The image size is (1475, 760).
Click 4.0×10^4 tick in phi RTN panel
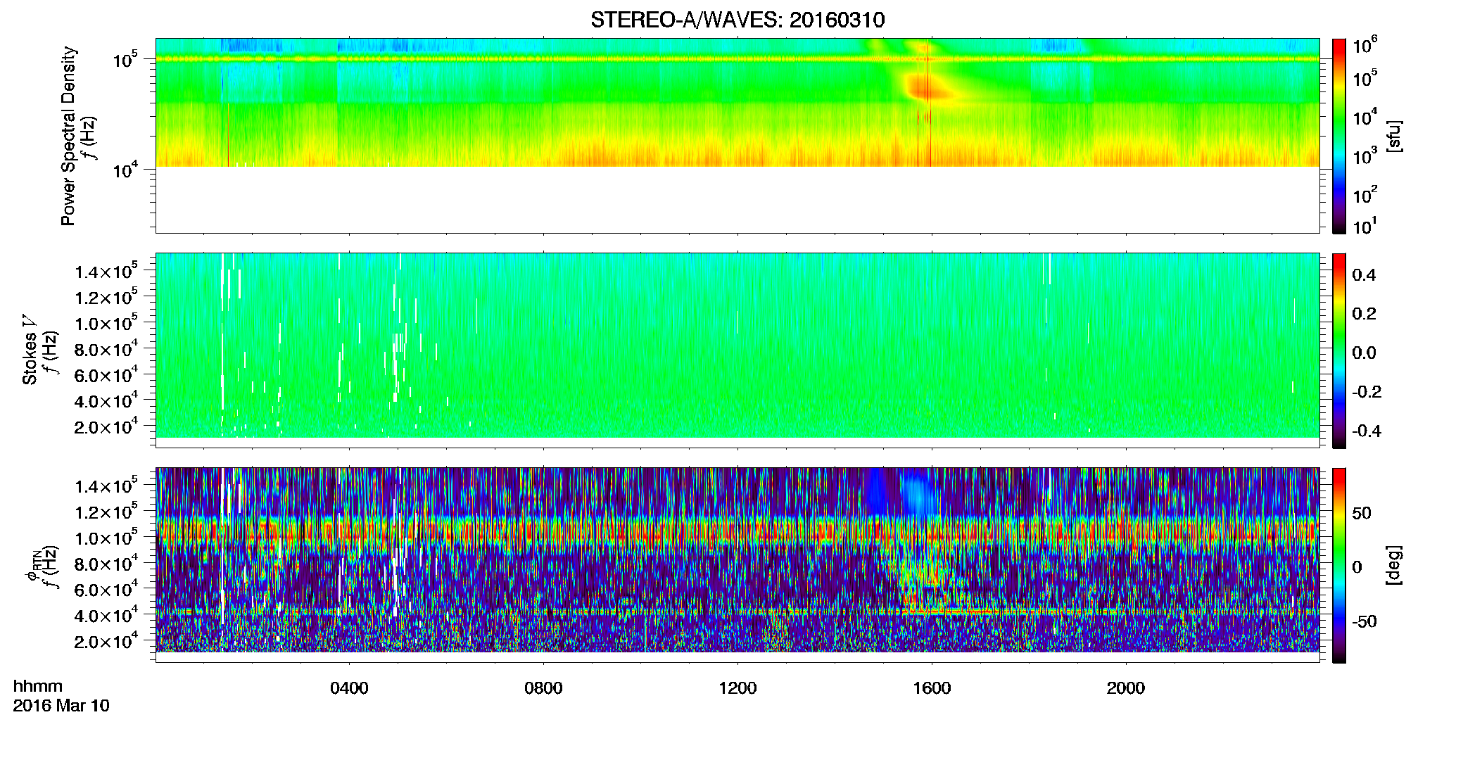tap(107, 615)
